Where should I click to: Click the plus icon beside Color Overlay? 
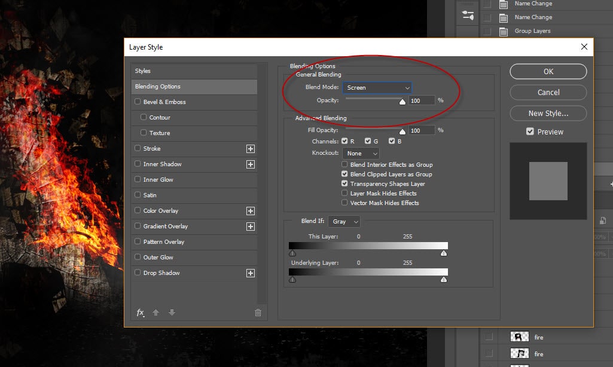pos(251,211)
